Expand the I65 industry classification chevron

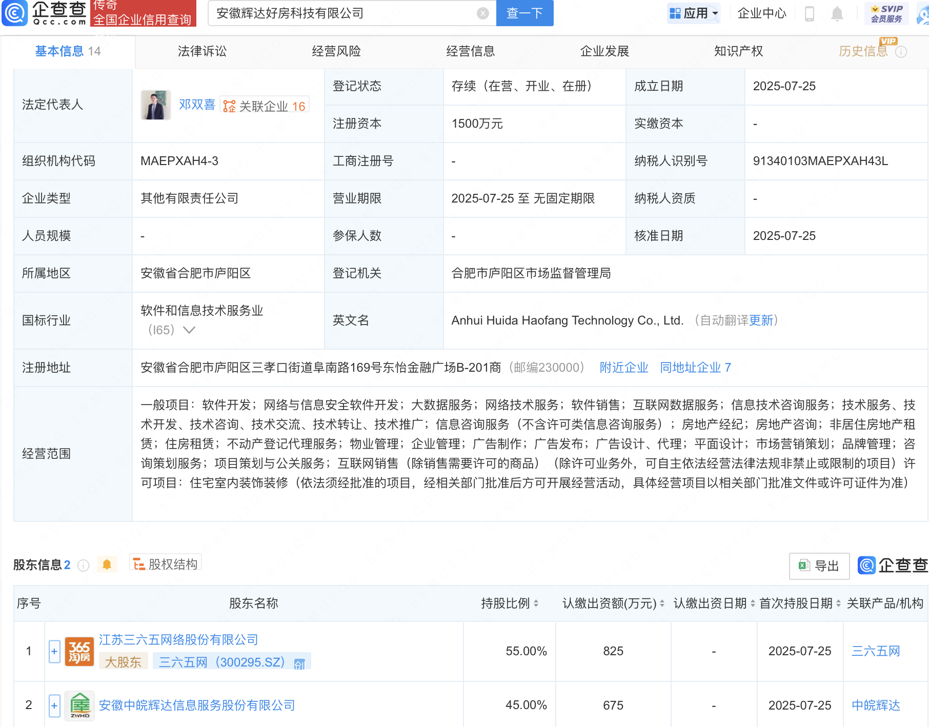(189, 330)
